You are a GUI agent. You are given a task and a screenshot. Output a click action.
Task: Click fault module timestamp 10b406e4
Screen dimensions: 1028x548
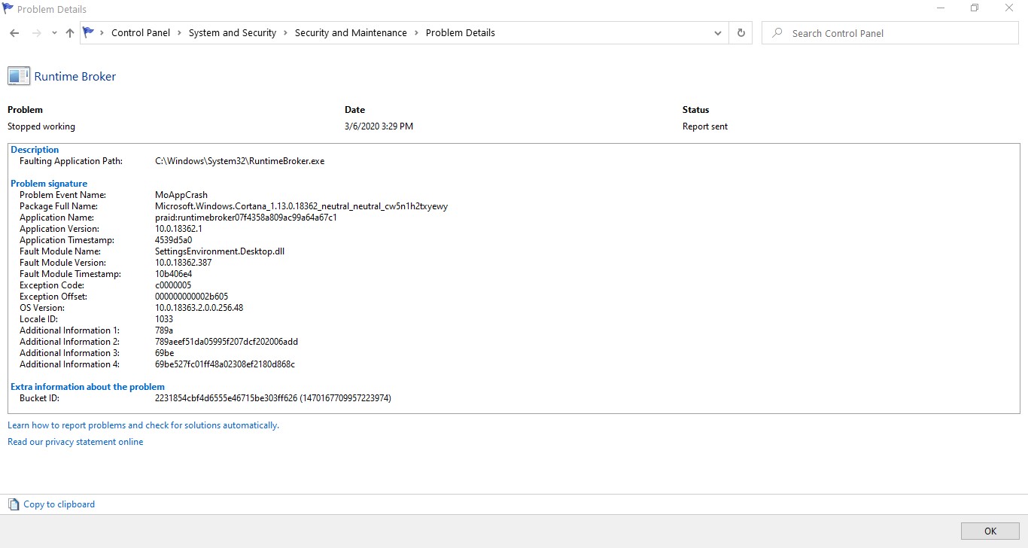coord(174,274)
